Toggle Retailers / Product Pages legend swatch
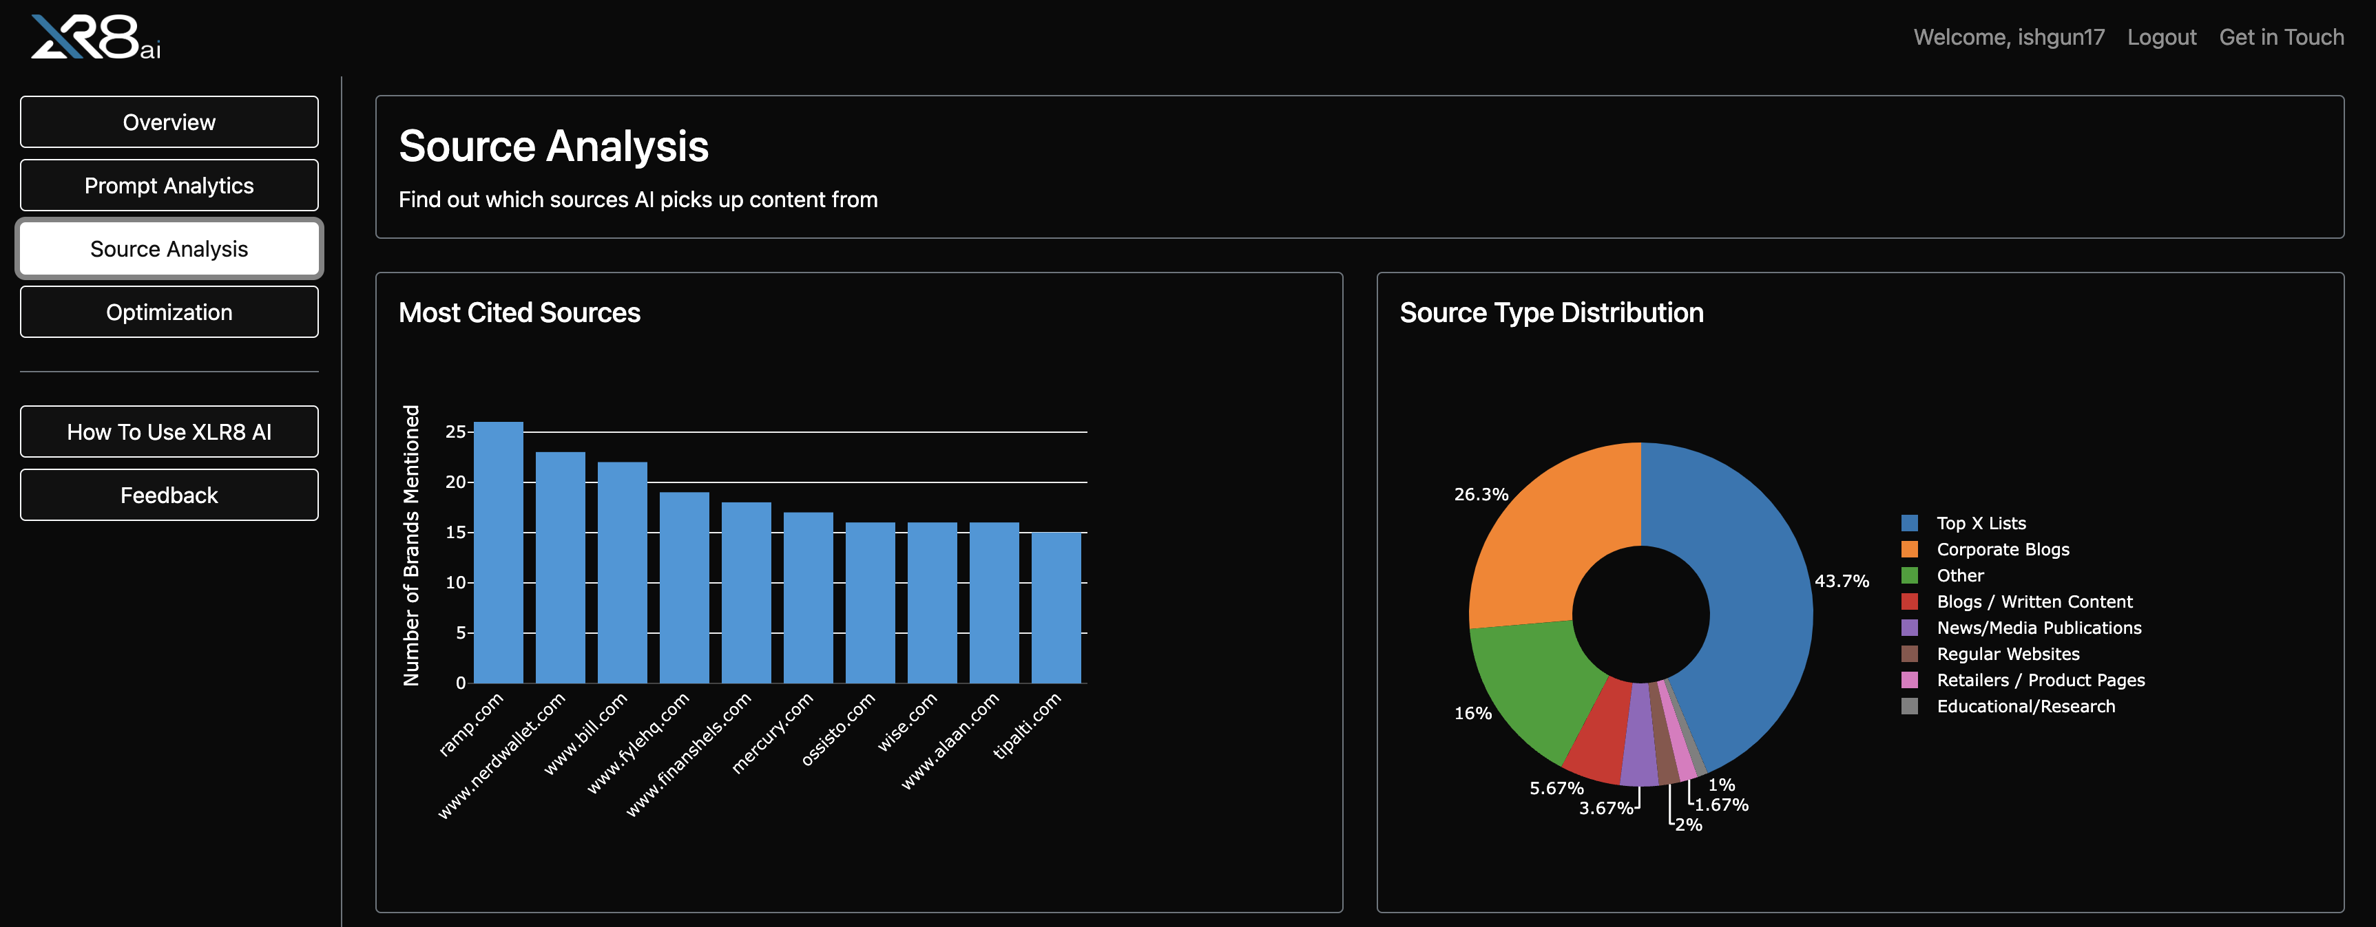 tap(1909, 680)
